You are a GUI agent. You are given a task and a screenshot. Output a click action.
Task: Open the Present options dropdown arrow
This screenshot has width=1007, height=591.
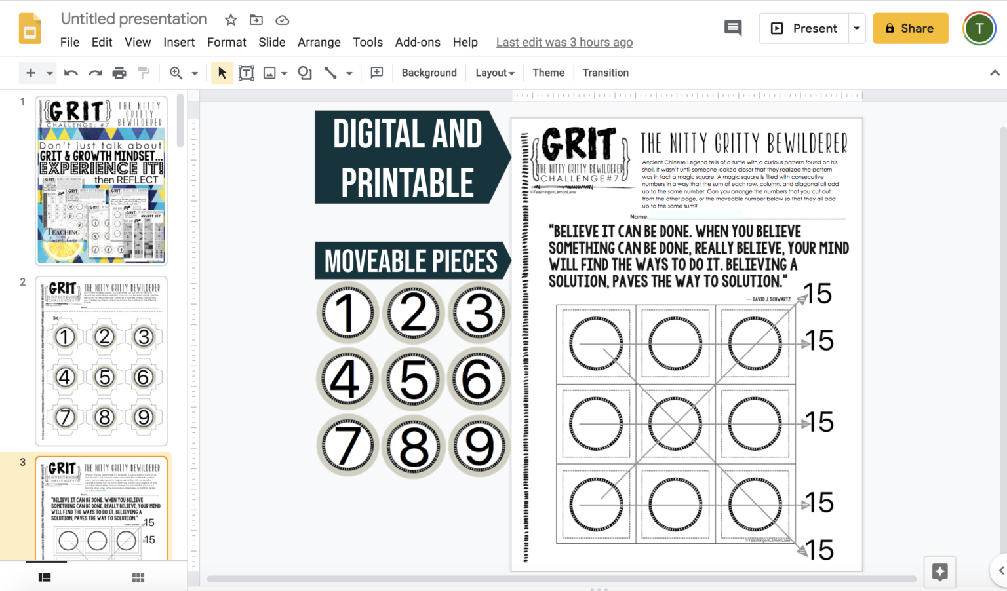click(x=857, y=28)
